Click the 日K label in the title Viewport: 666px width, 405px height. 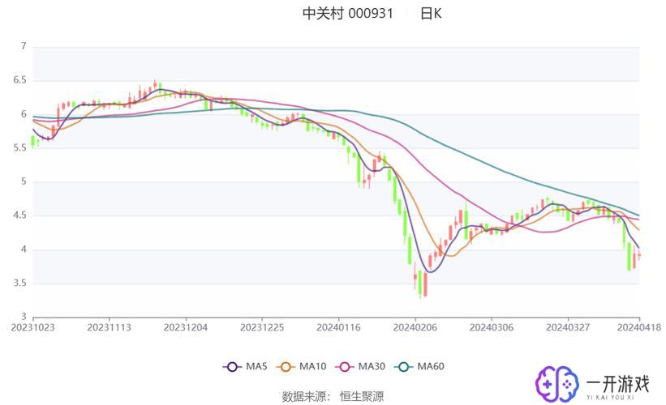[x=431, y=14]
